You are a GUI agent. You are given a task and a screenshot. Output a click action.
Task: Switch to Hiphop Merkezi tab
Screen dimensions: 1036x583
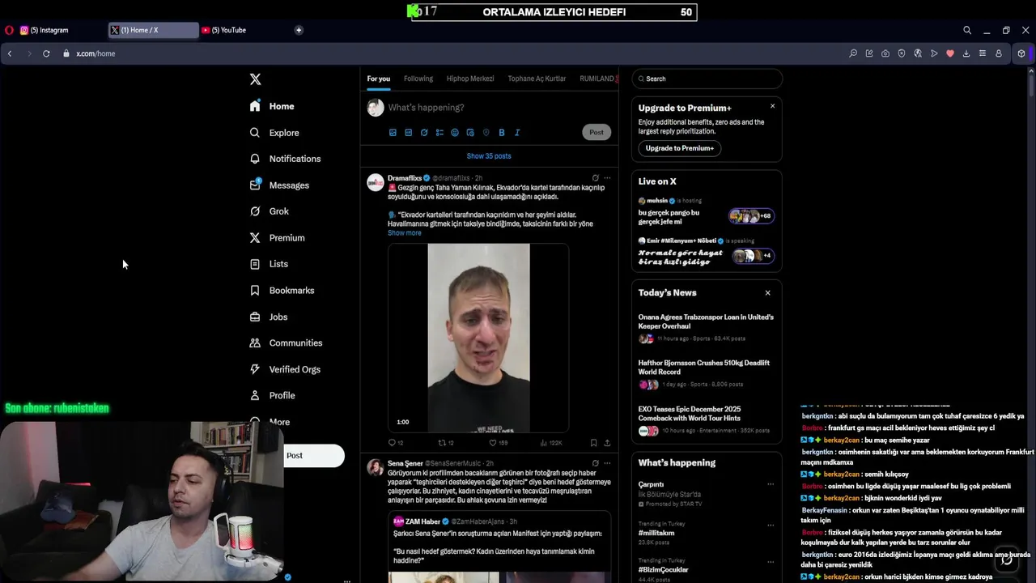click(x=470, y=79)
